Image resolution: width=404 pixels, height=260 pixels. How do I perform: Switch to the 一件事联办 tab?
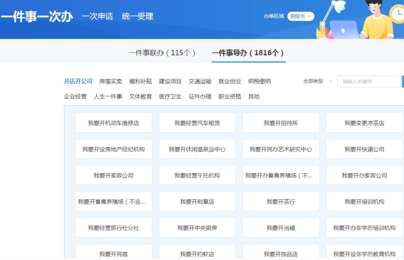162,53
